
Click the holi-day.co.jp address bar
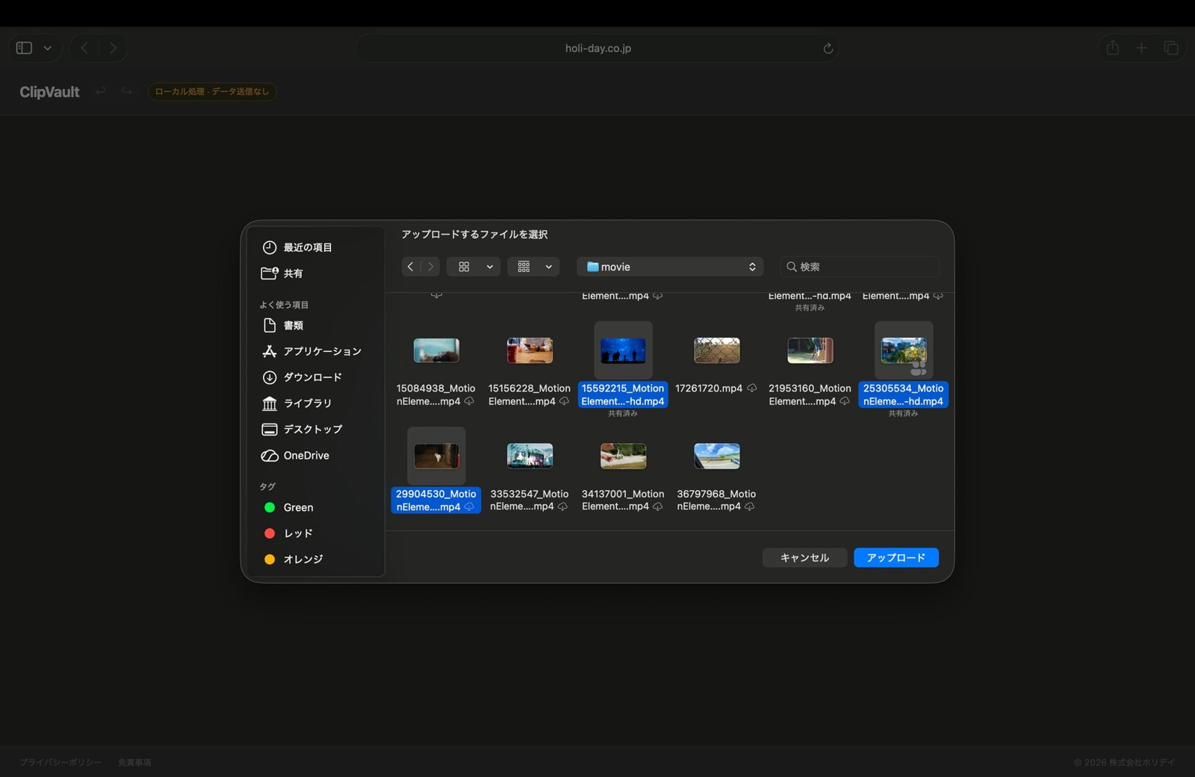click(597, 48)
